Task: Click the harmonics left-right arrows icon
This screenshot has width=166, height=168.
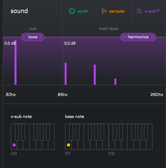Action: click(x=124, y=37)
